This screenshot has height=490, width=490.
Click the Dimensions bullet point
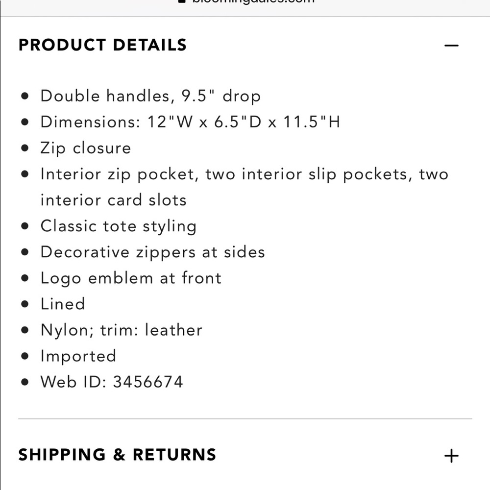pyautogui.click(x=191, y=122)
